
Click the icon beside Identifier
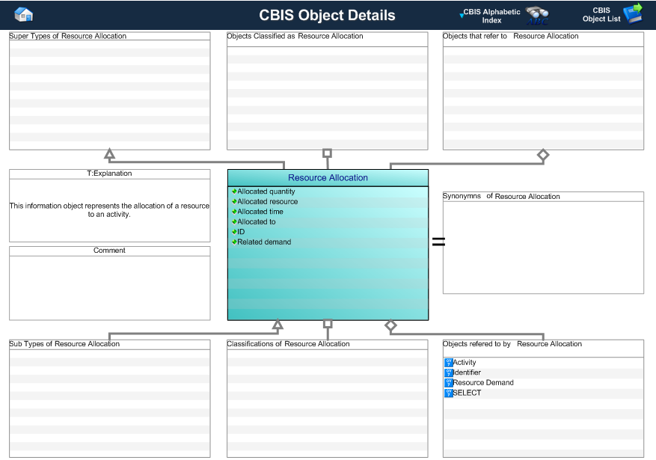(449, 372)
